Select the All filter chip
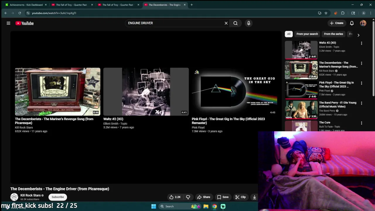Image resolution: width=375 pixels, height=211 pixels. [x=289, y=34]
